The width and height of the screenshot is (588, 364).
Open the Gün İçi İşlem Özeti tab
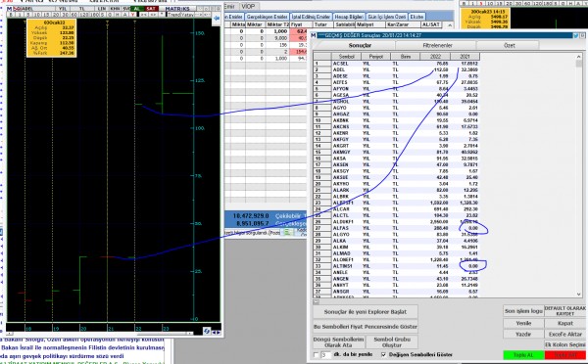click(x=386, y=17)
